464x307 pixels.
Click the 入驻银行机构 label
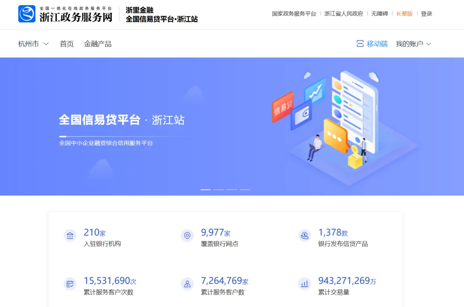pyautogui.click(x=102, y=244)
